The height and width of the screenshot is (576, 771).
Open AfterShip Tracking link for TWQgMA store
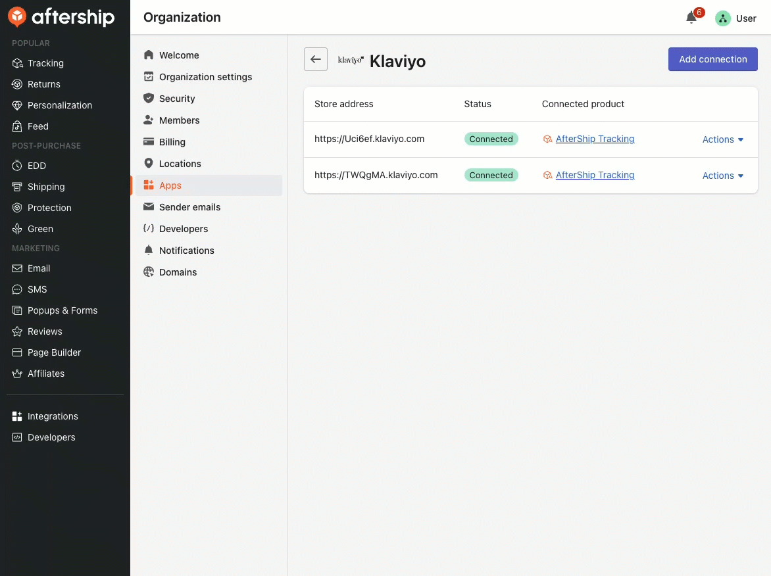(595, 176)
